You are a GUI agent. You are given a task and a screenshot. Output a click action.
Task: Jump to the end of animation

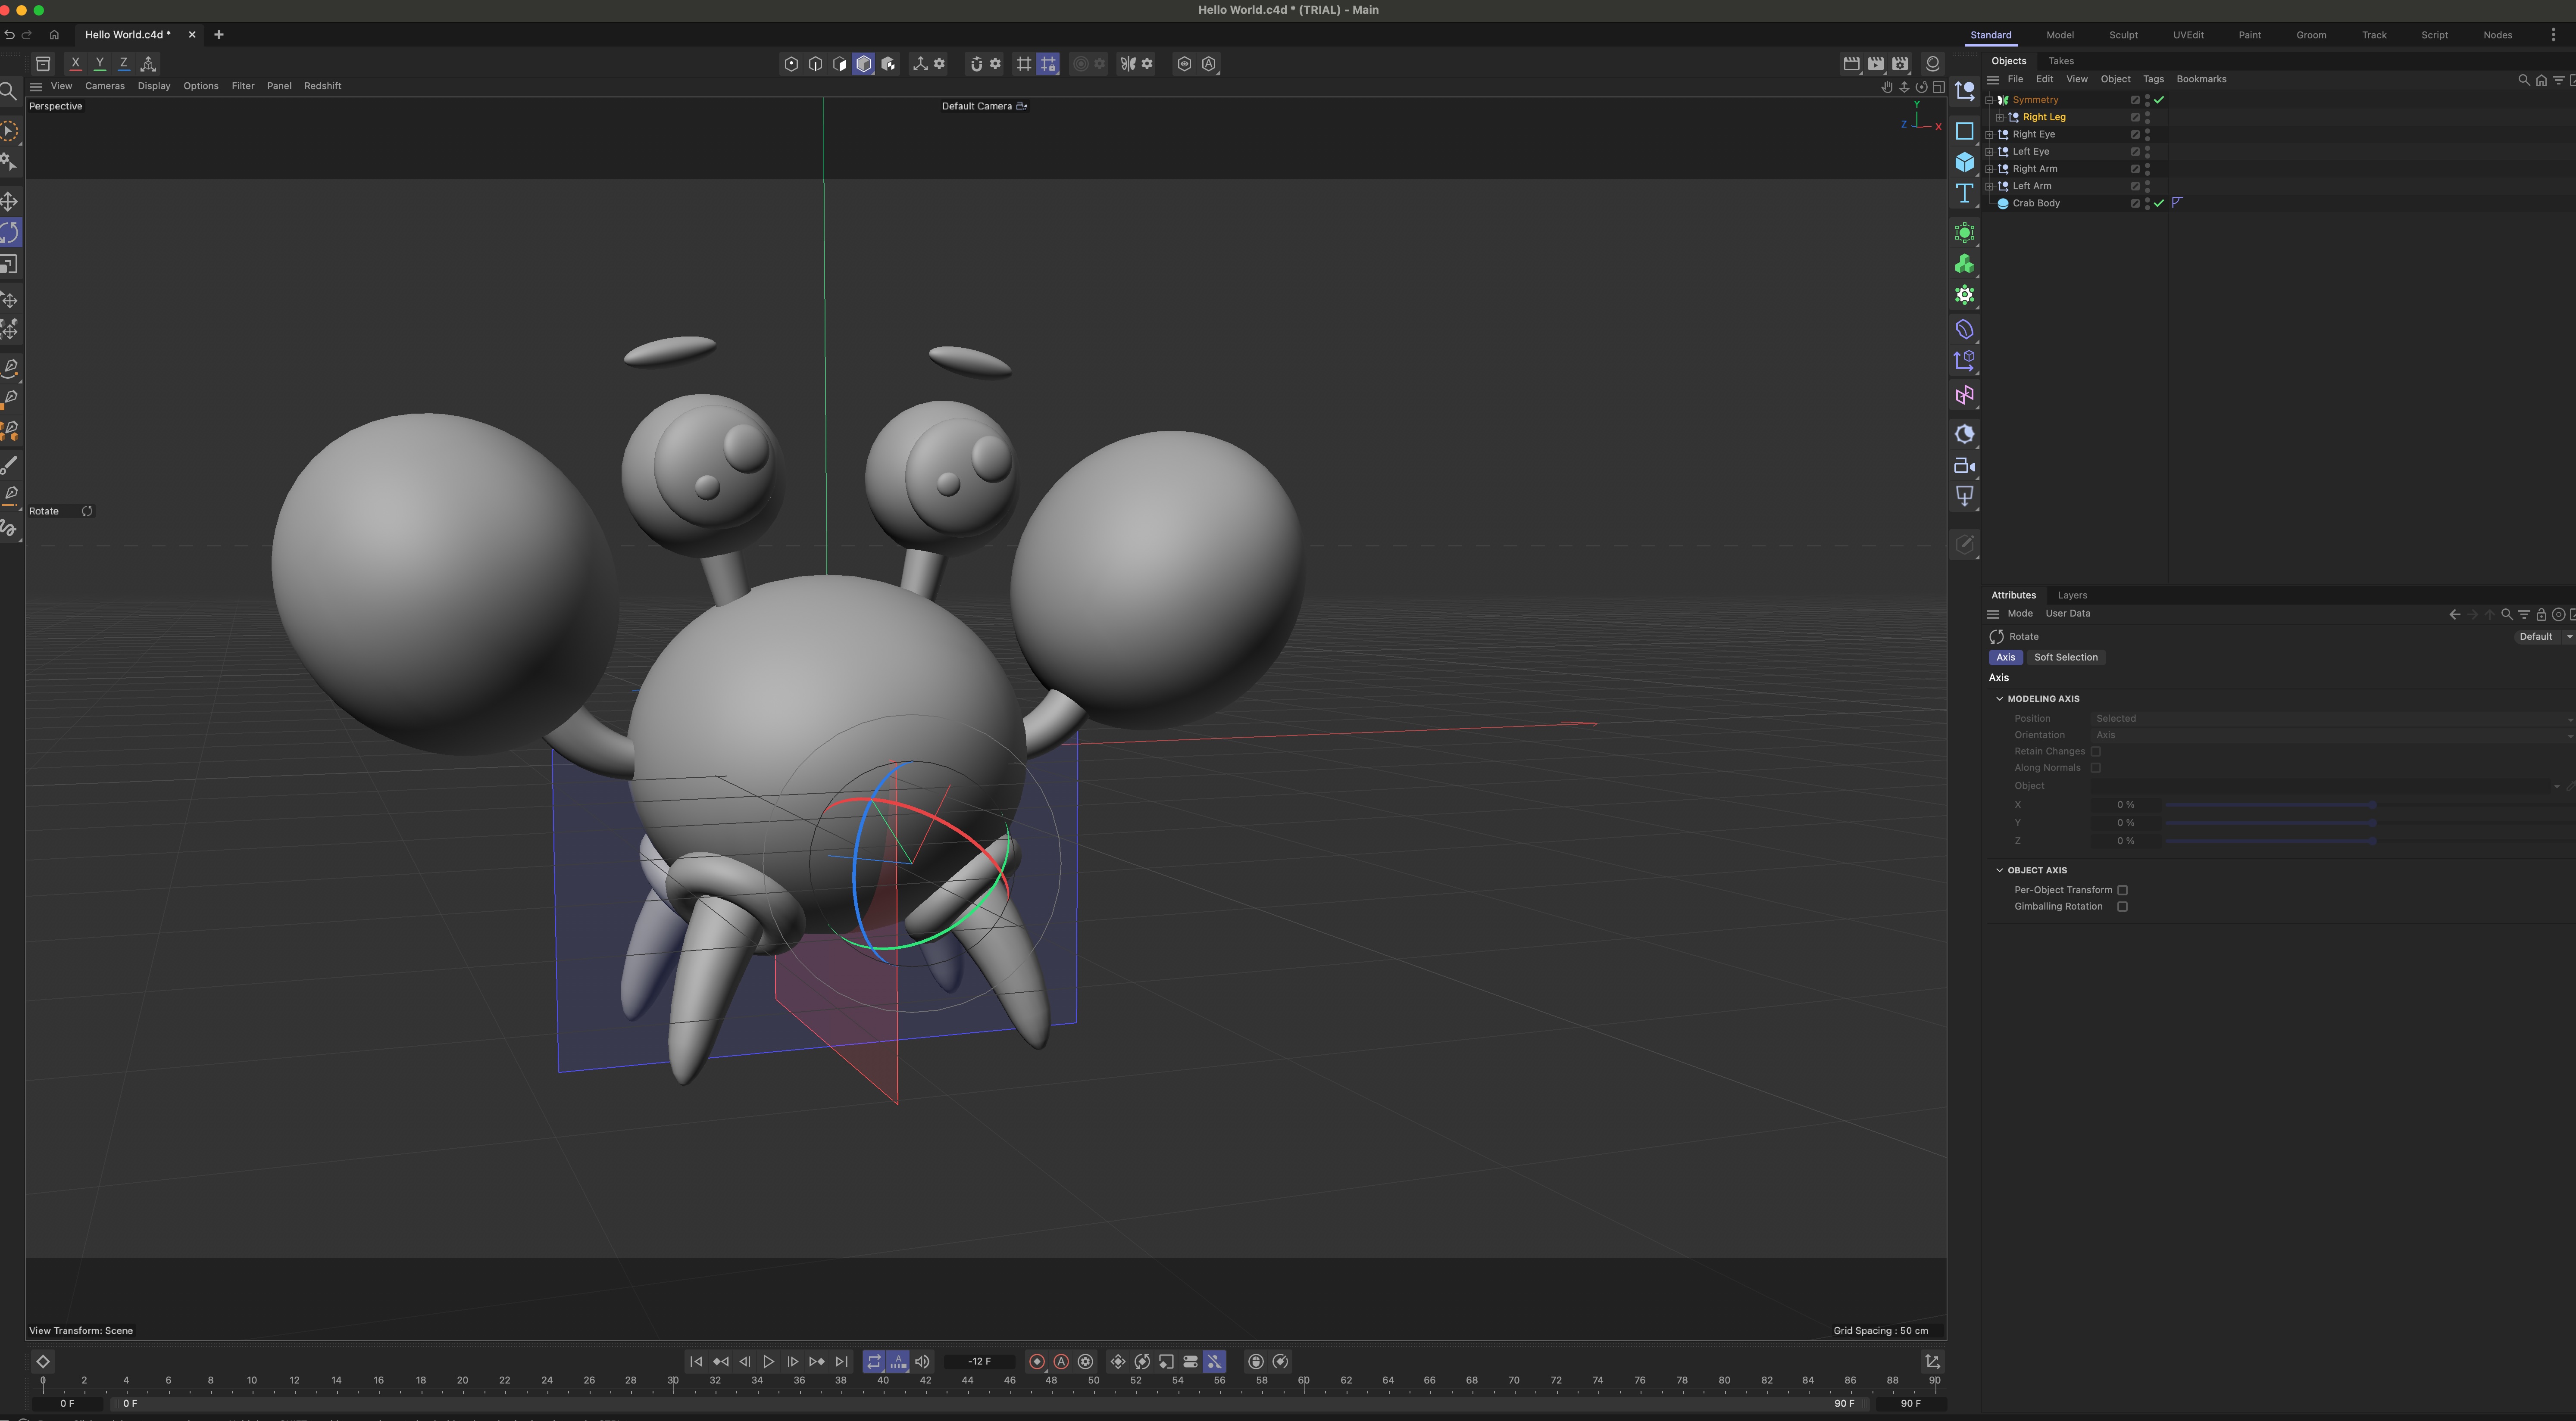(841, 1362)
